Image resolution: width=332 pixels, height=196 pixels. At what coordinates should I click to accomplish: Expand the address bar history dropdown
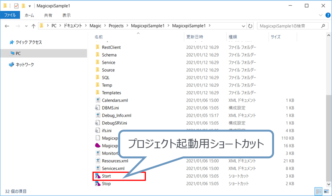tap(244, 26)
